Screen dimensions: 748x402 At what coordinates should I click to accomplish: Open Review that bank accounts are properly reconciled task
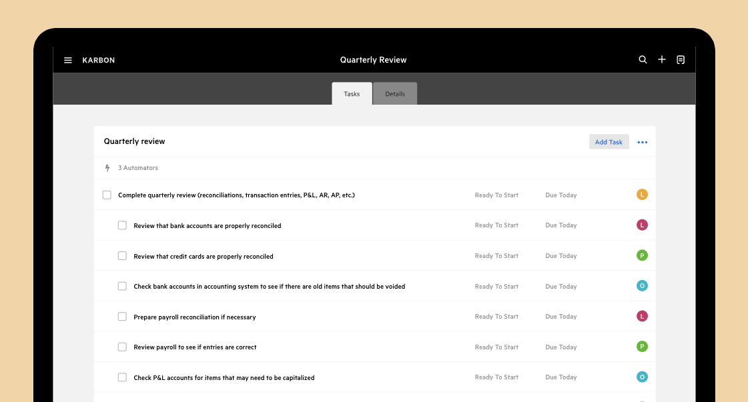click(207, 225)
